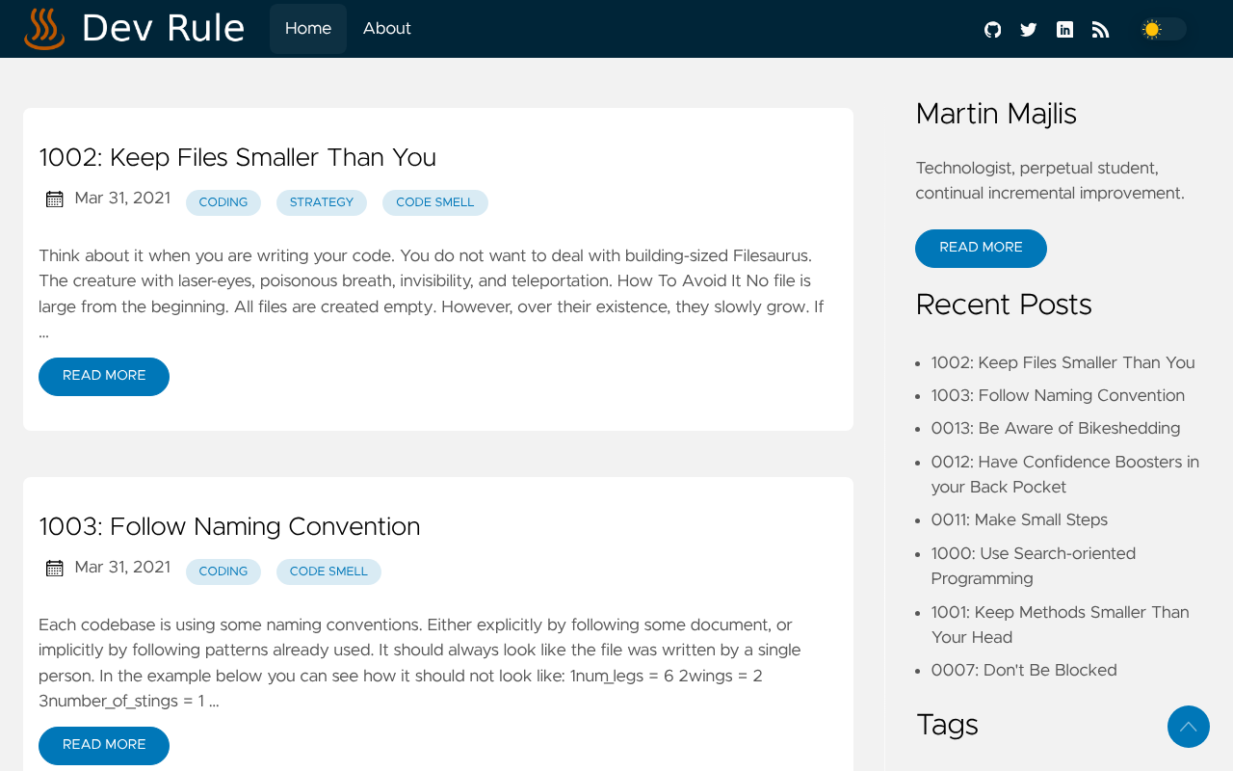1233x771 pixels.
Task: Toggle the dark/light theme switch
Action: pyautogui.click(x=1162, y=30)
